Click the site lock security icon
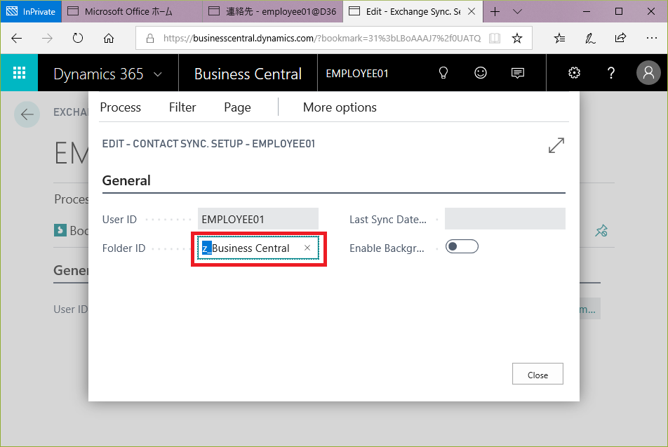This screenshot has width=668, height=447. (150, 39)
